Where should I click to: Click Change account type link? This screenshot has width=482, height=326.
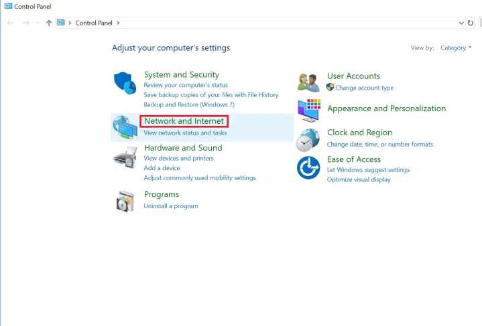[364, 88]
